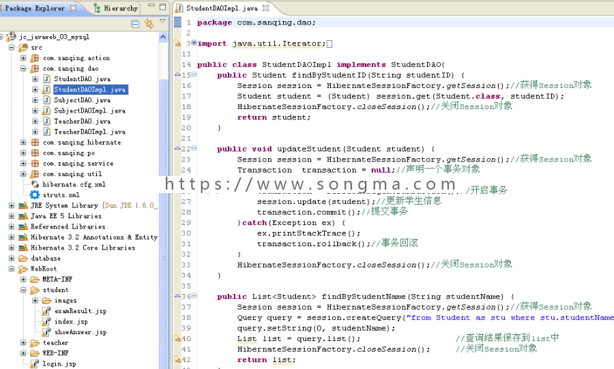Fold the findByStudentName method at line 36
The height and width of the screenshot is (369, 614).
tap(194, 296)
